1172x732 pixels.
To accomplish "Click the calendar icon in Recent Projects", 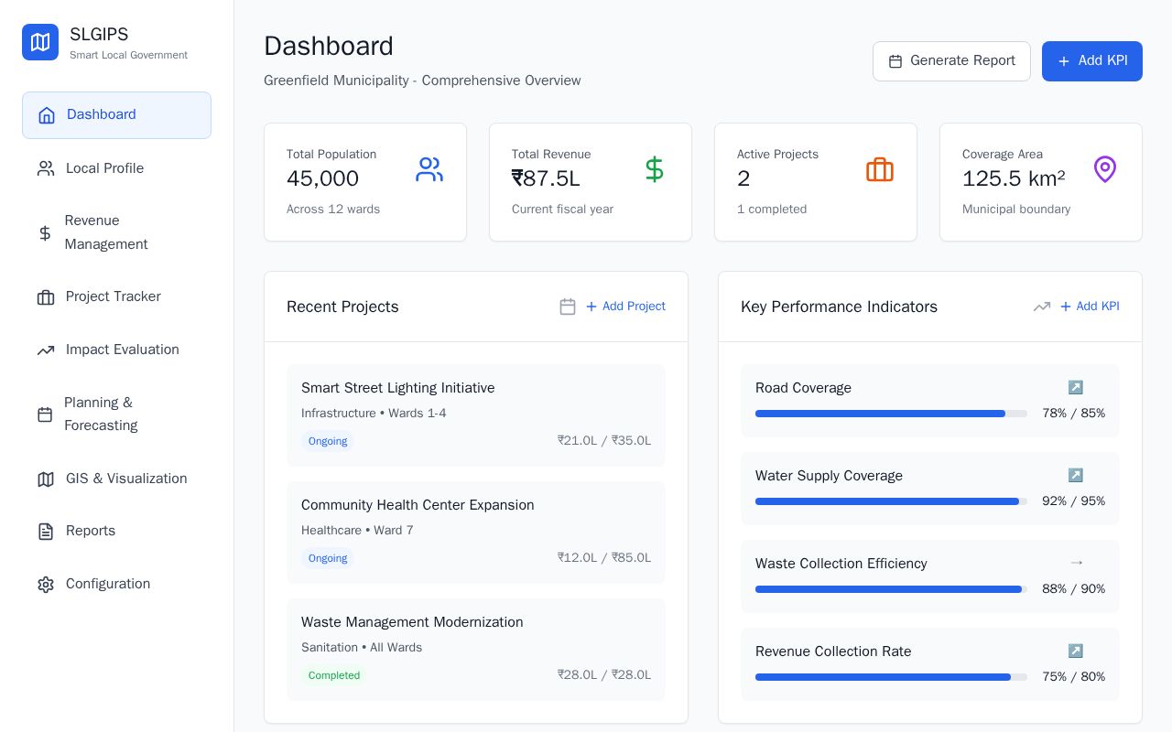I will 568,307.
